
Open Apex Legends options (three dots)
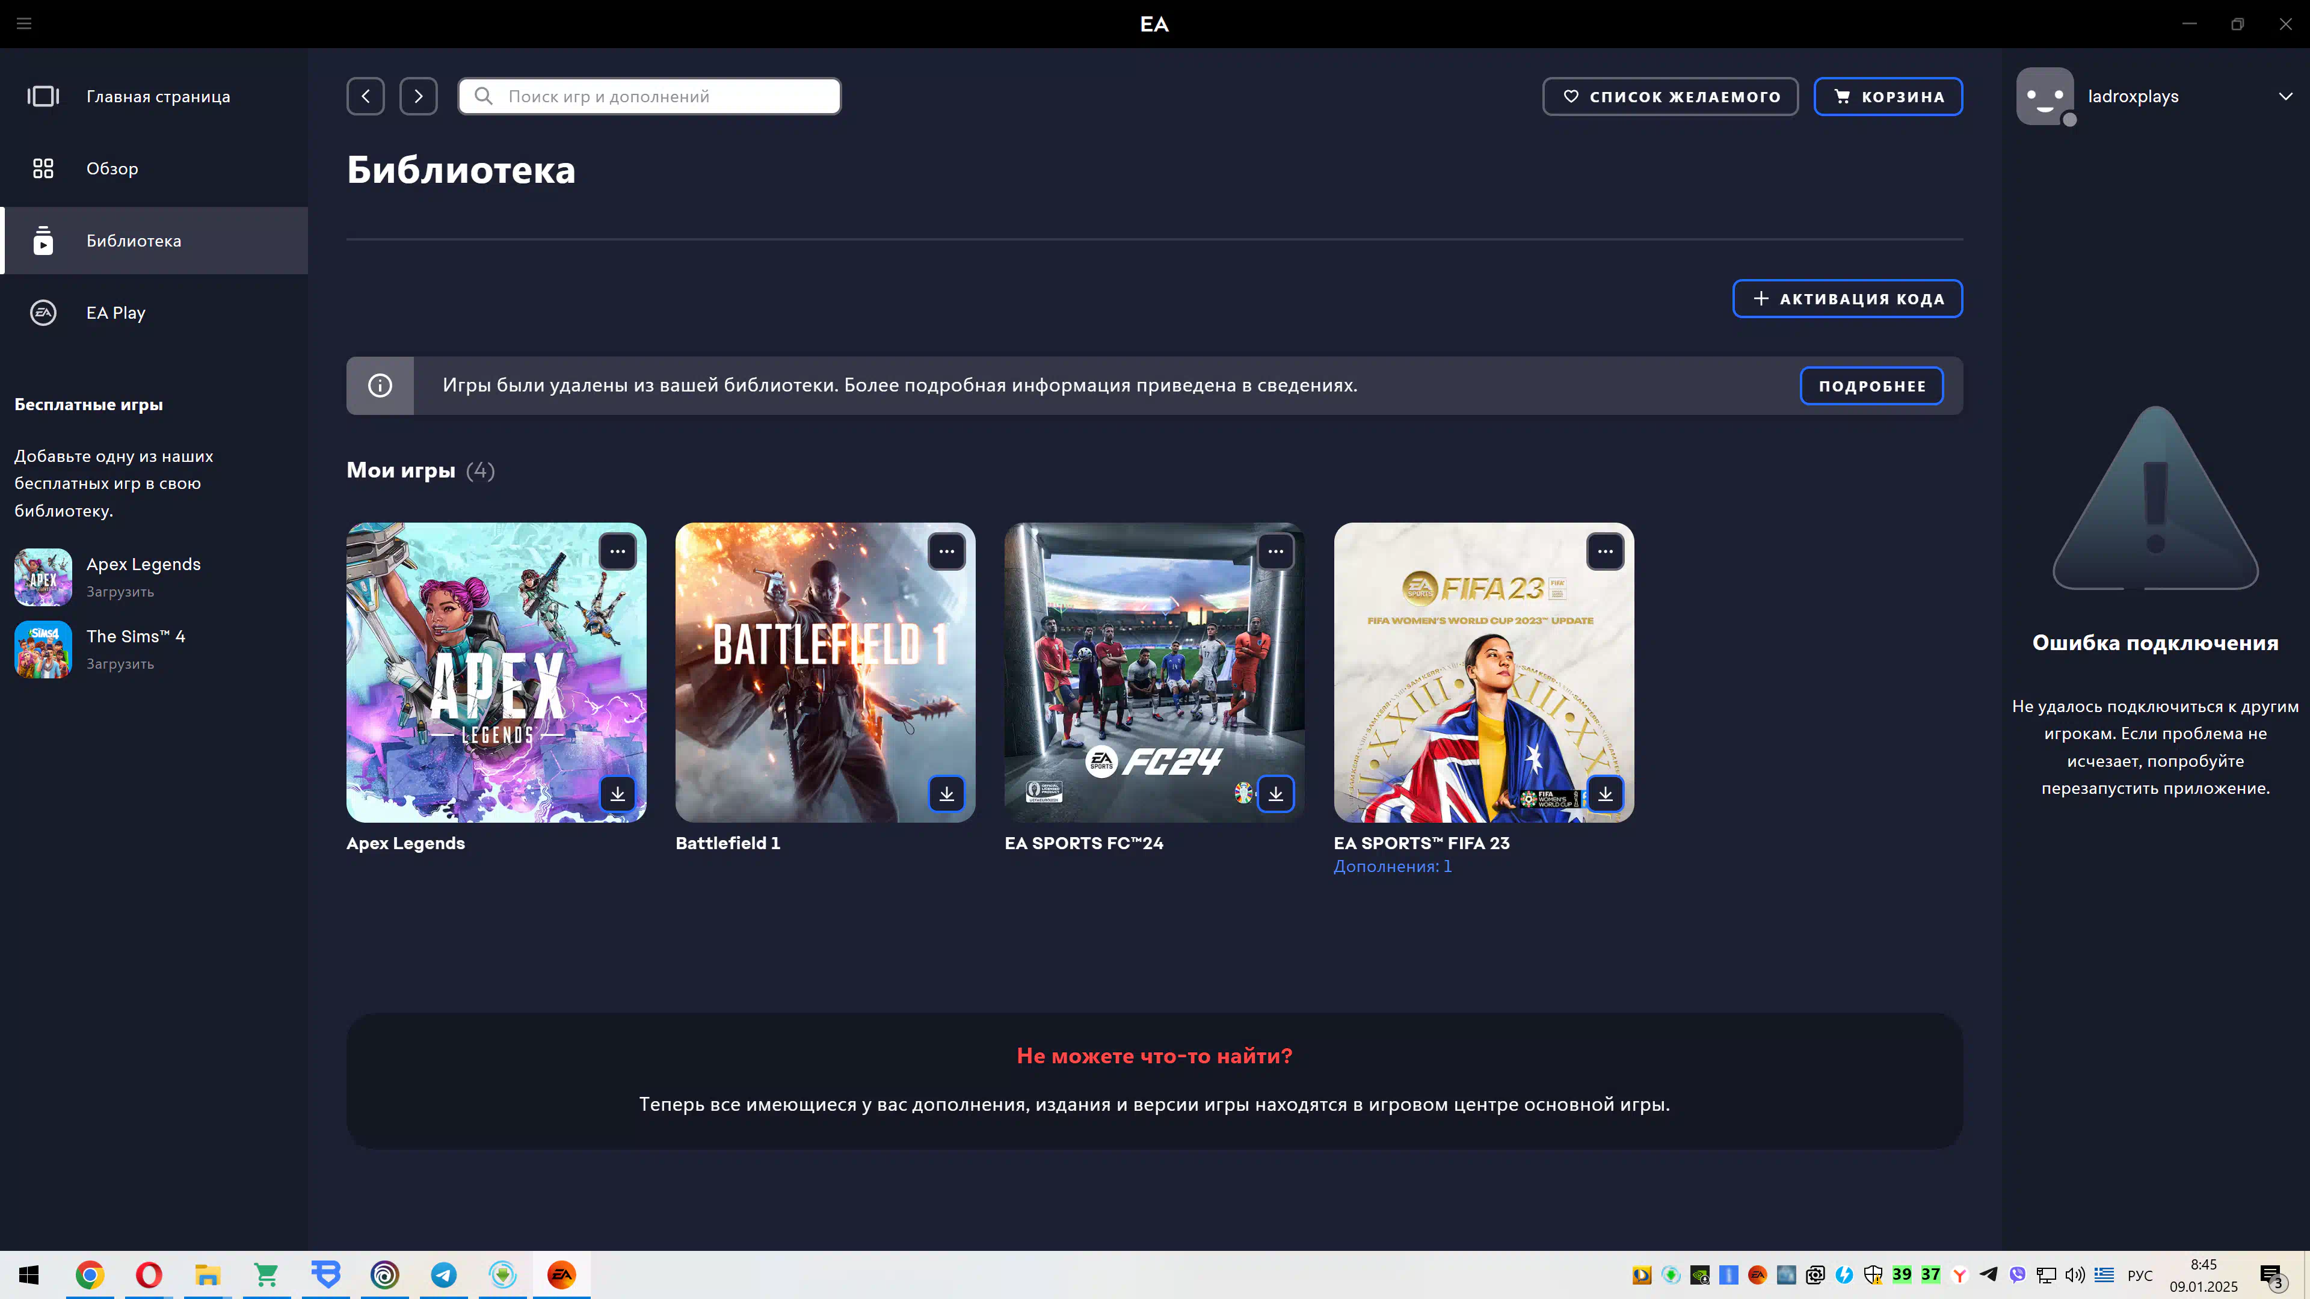[x=618, y=551]
